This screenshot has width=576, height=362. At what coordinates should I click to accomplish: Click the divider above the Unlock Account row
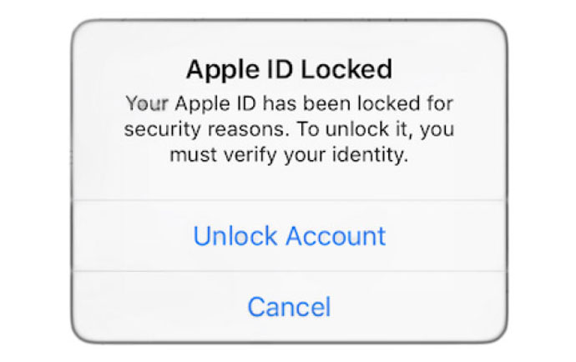tap(289, 201)
